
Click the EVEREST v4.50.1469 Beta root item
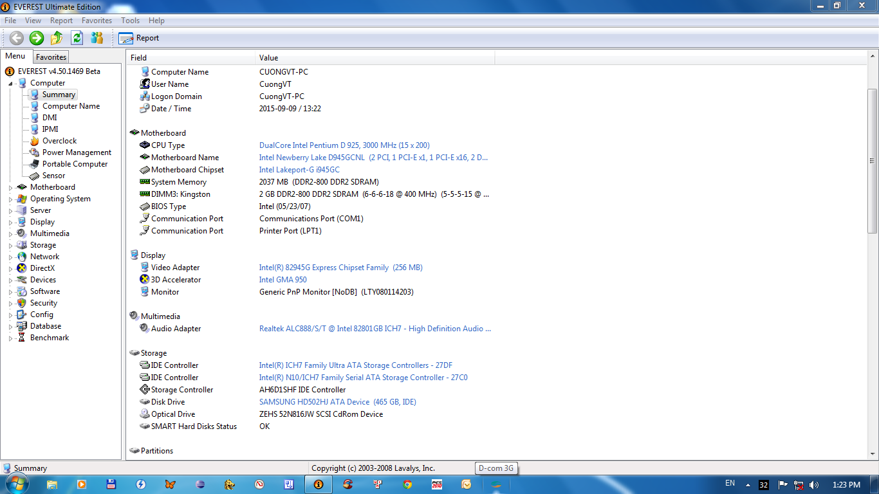coord(59,71)
